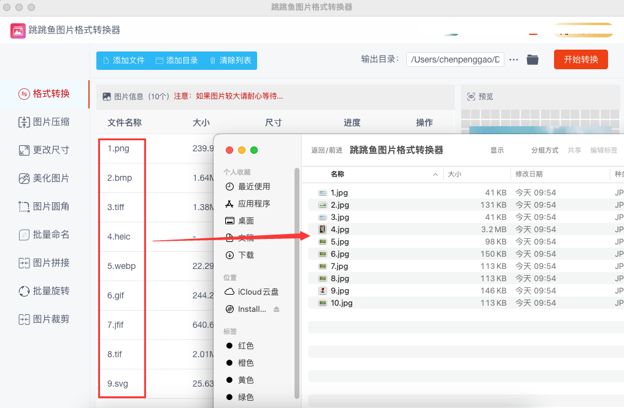Open 下载 in Finder sidebar
624x408 pixels.
click(239, 255)
